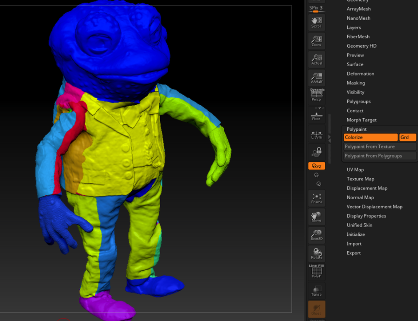Viewport: 418px width, 321px height.
Task: Expand the Deformation section
Action: [360, 74]
